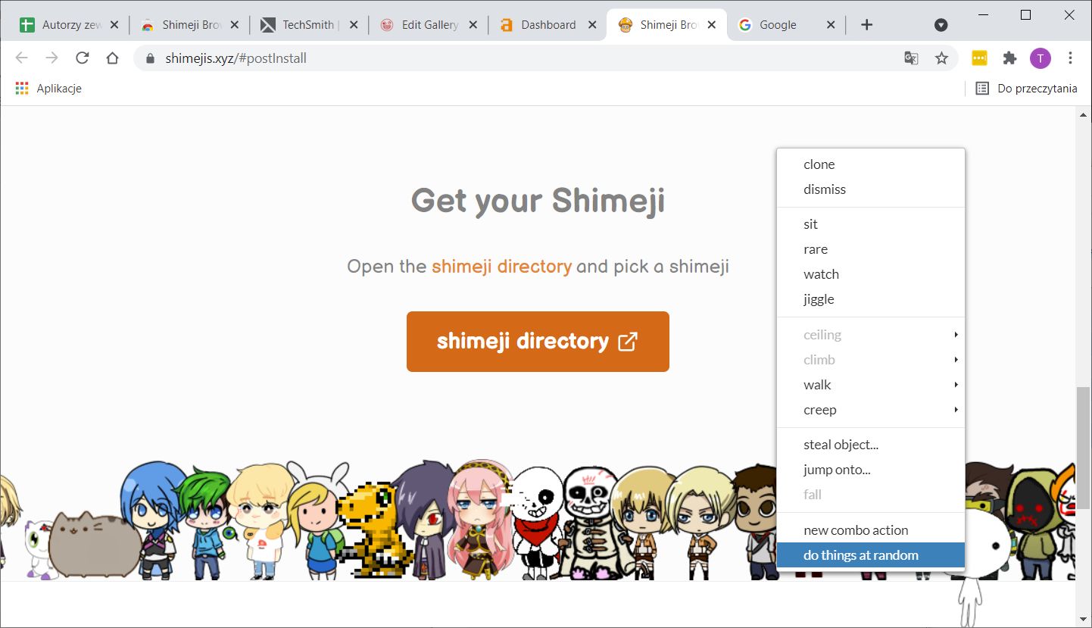1092x628 pixels.
Task: Select do things at random
Action: 871,555
